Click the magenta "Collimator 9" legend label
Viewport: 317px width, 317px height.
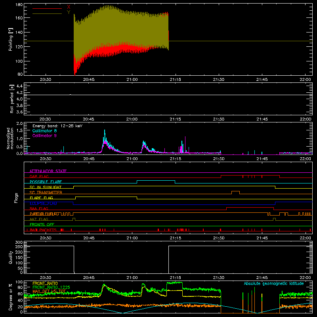[x=44, y=136]
